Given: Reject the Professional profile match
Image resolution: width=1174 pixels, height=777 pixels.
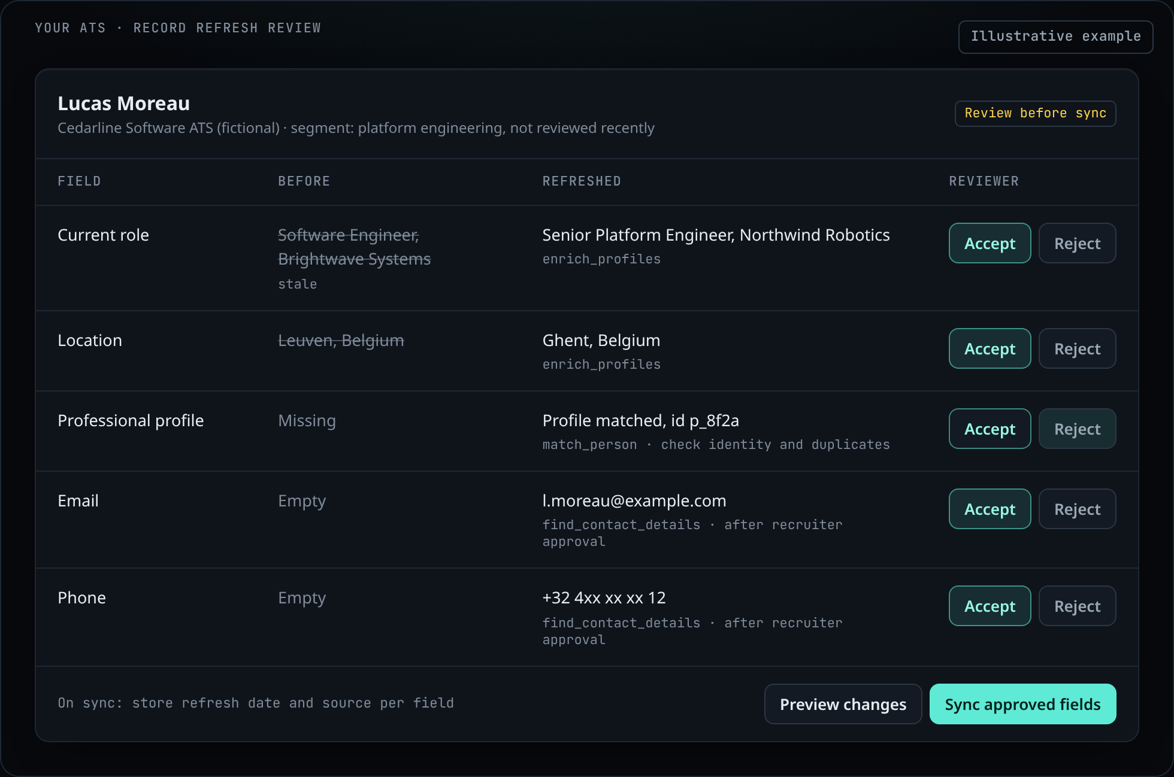Looking at the screenshot, I should coord(1077,429).
